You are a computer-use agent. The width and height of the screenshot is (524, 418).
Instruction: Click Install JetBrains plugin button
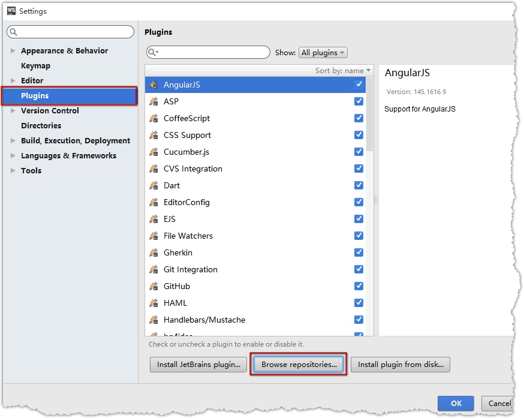point(198,365)
